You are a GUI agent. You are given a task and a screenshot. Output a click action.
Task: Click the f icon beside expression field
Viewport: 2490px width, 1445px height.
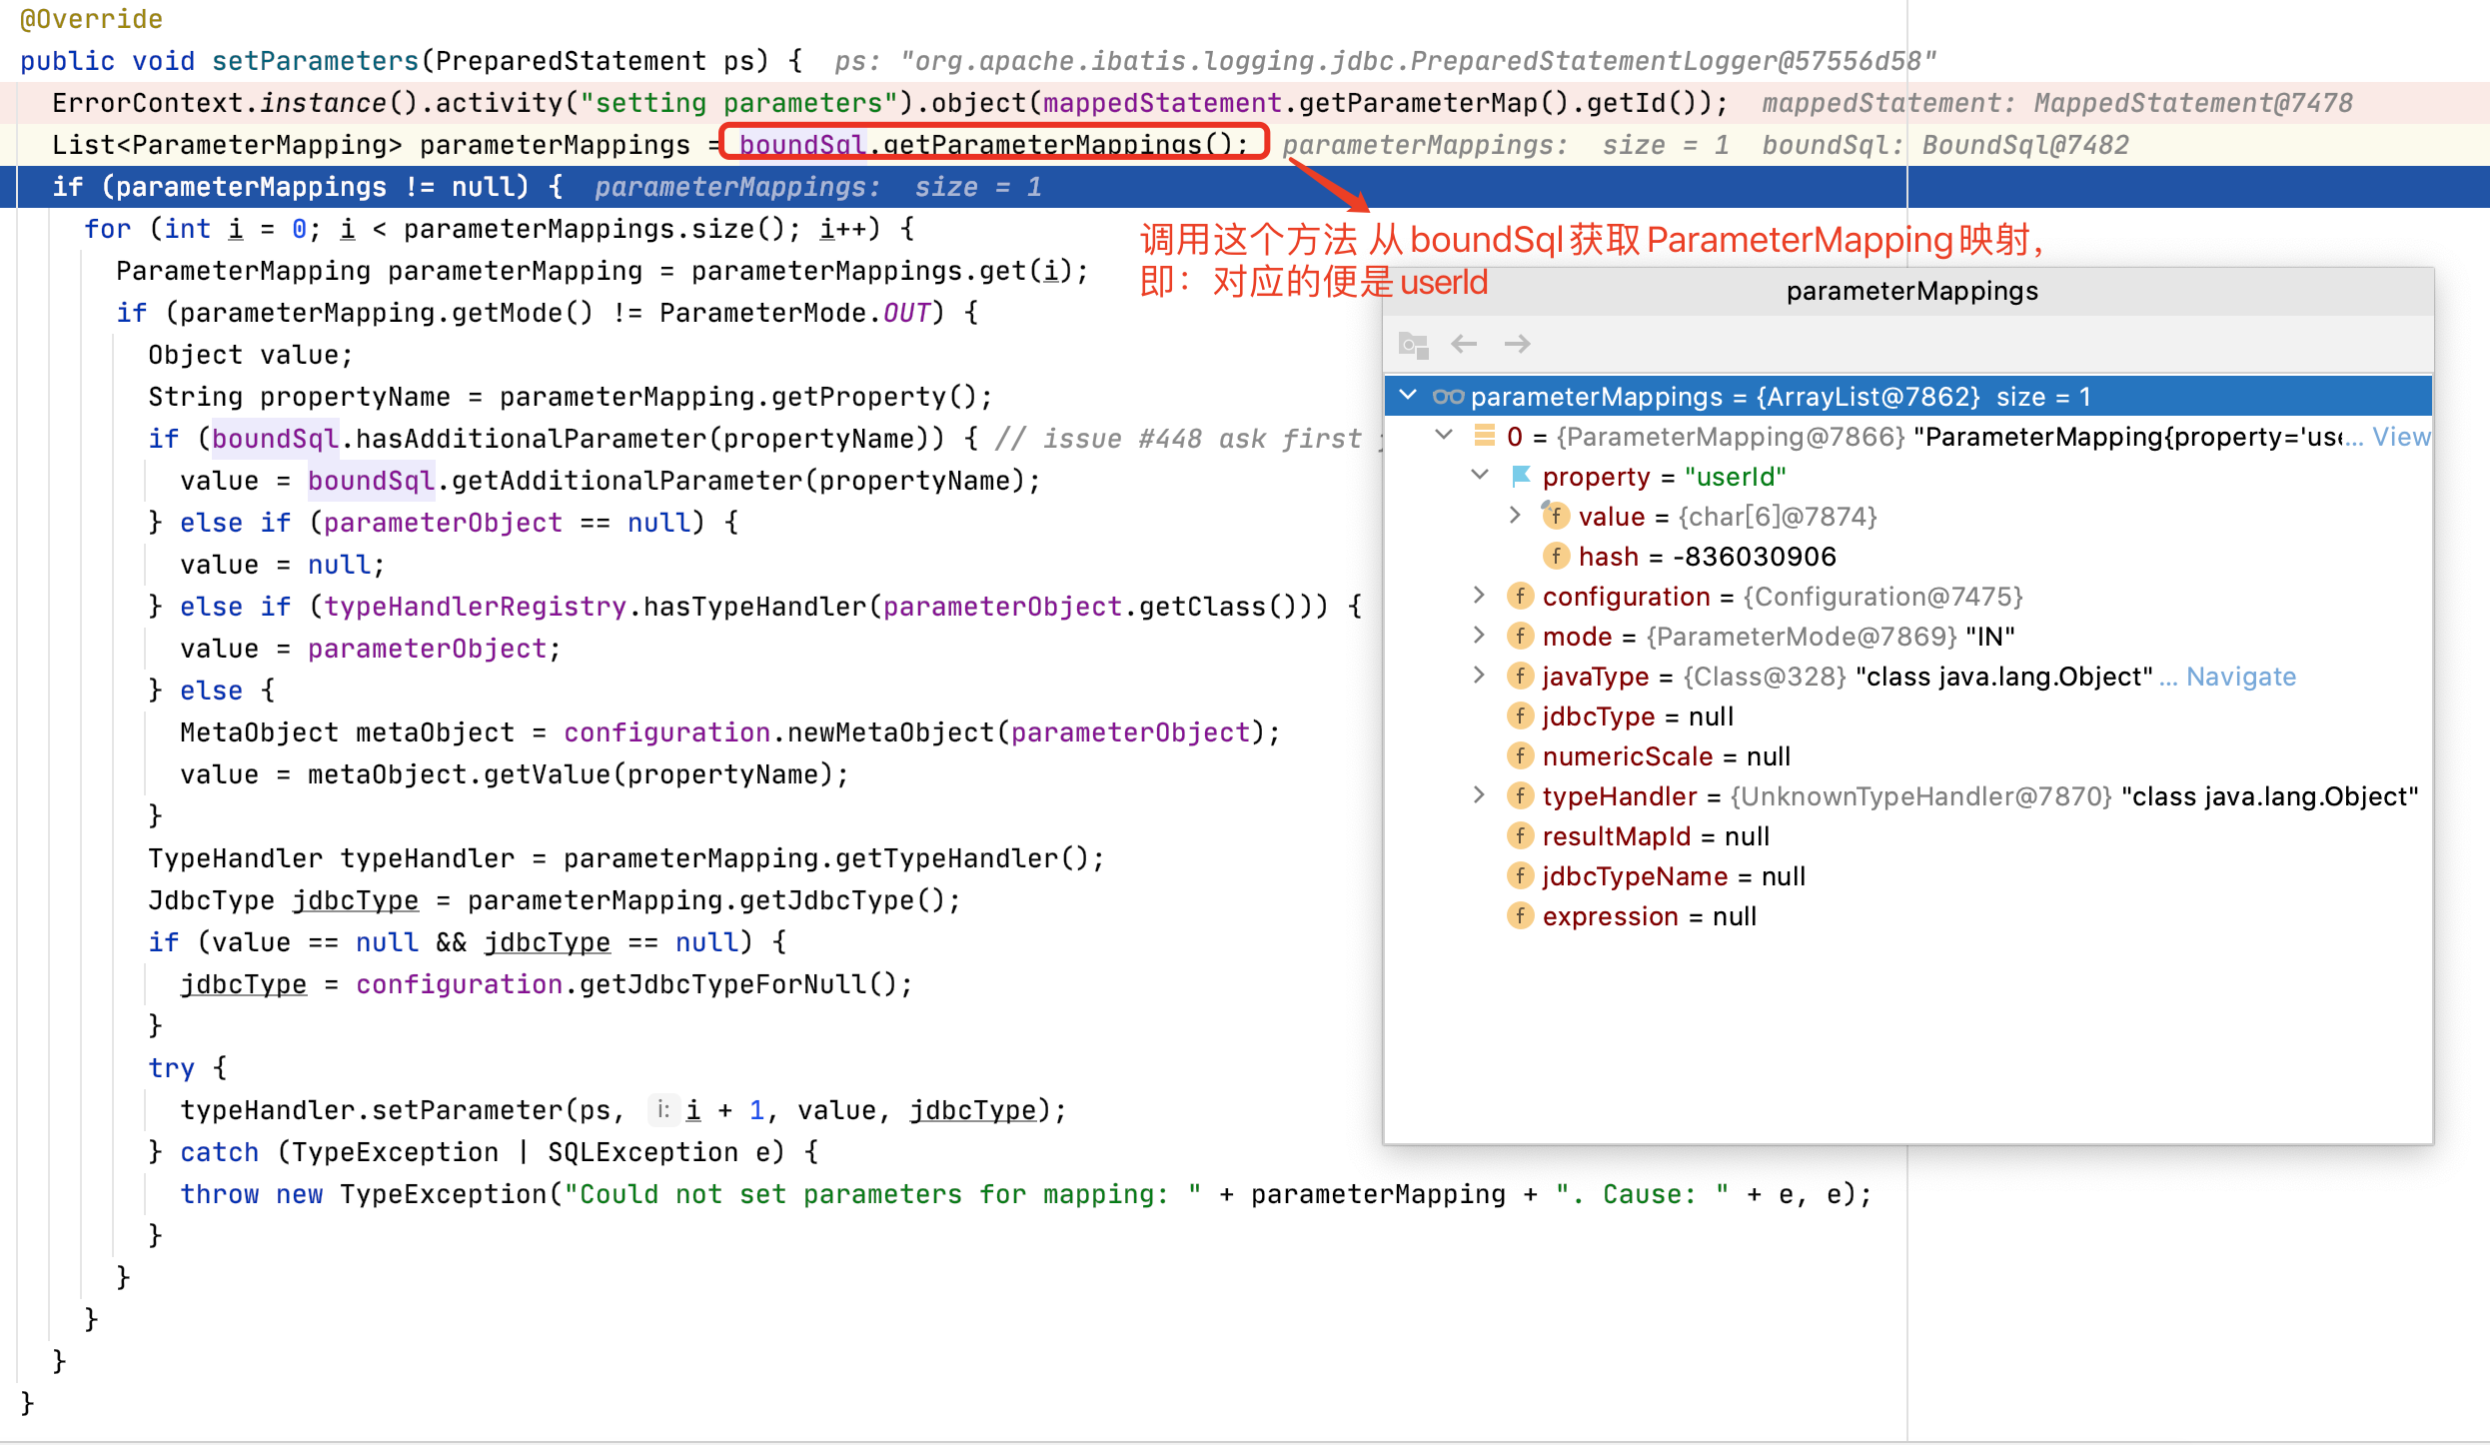(1520, 915)
